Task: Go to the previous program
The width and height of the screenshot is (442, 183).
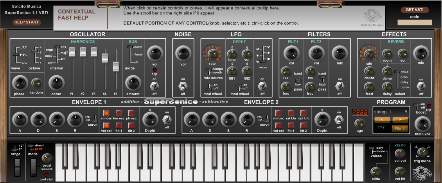Action: [383, 120]
